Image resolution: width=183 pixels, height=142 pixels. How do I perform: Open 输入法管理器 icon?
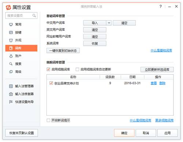[x=11, y=86]
